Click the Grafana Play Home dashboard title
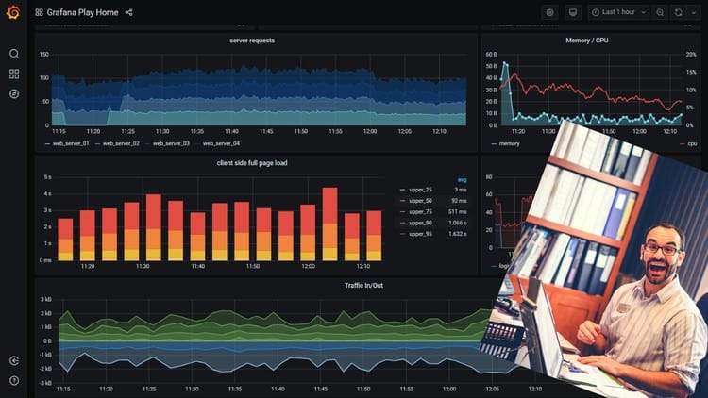 (x=83, y=13)
